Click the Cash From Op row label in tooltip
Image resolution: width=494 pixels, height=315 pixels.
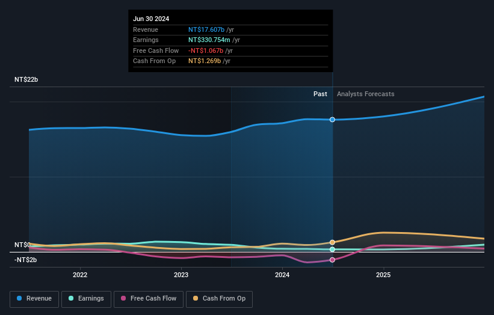pos(155,61)
